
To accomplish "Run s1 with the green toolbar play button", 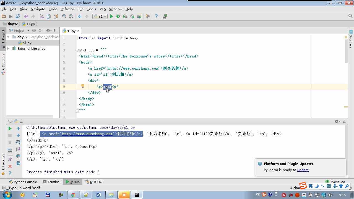I will tap(111, 17).
